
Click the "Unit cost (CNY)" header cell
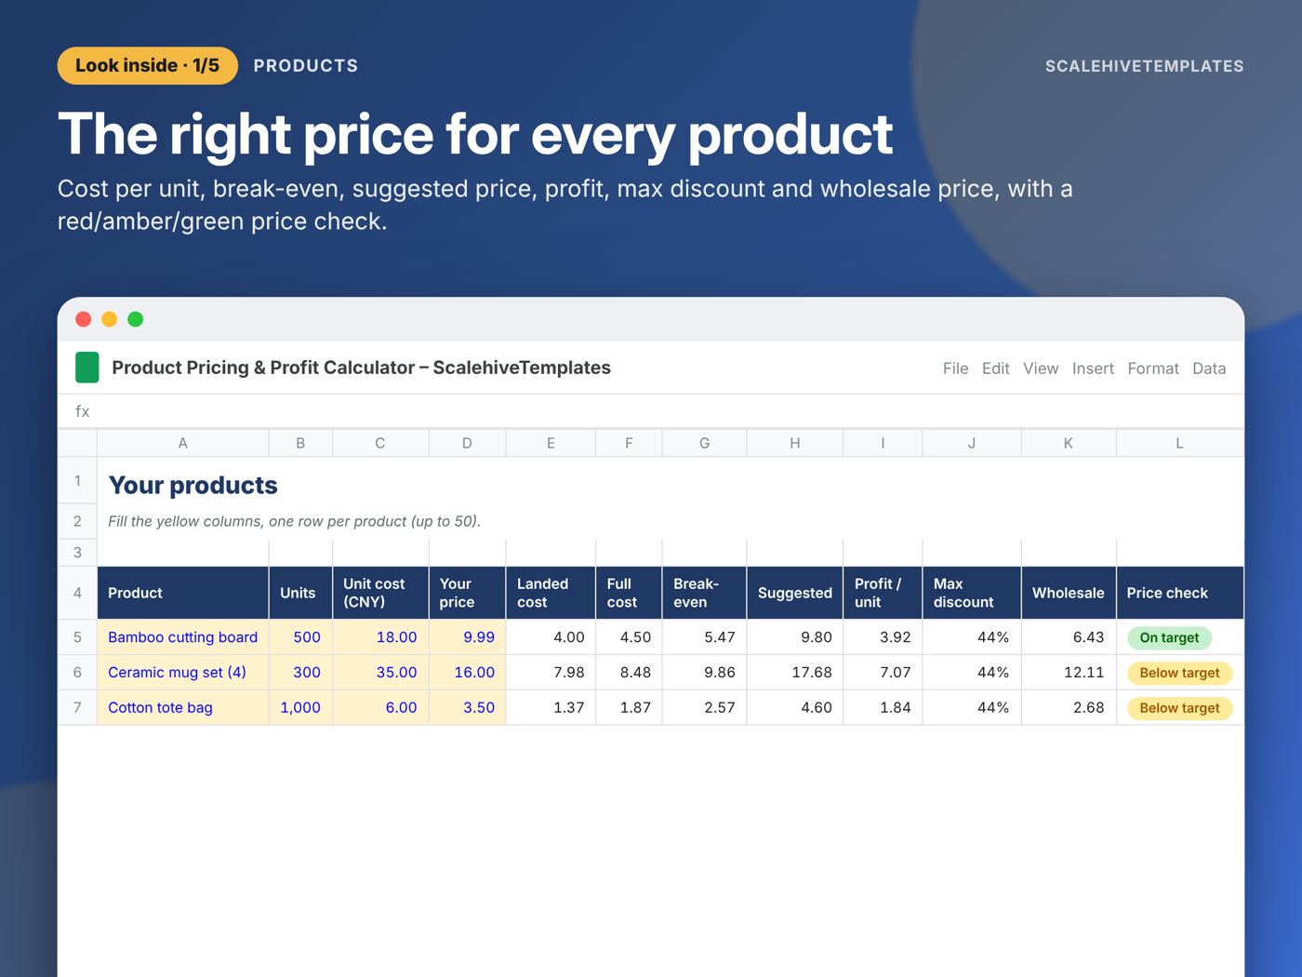pos(380,593)
